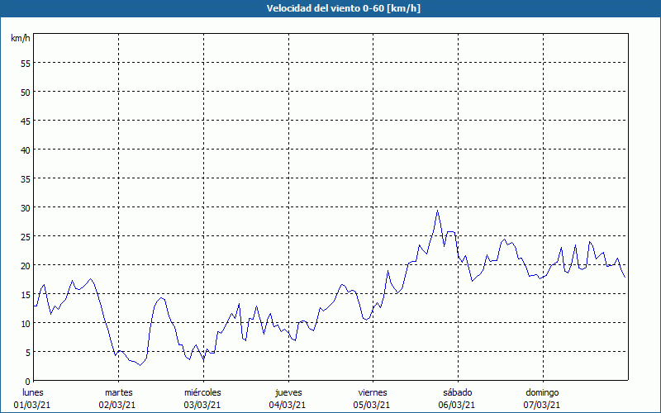Click the highest wind speed peak near 30 km/h
The image size is (661, 413).
(x=438, y=211)
